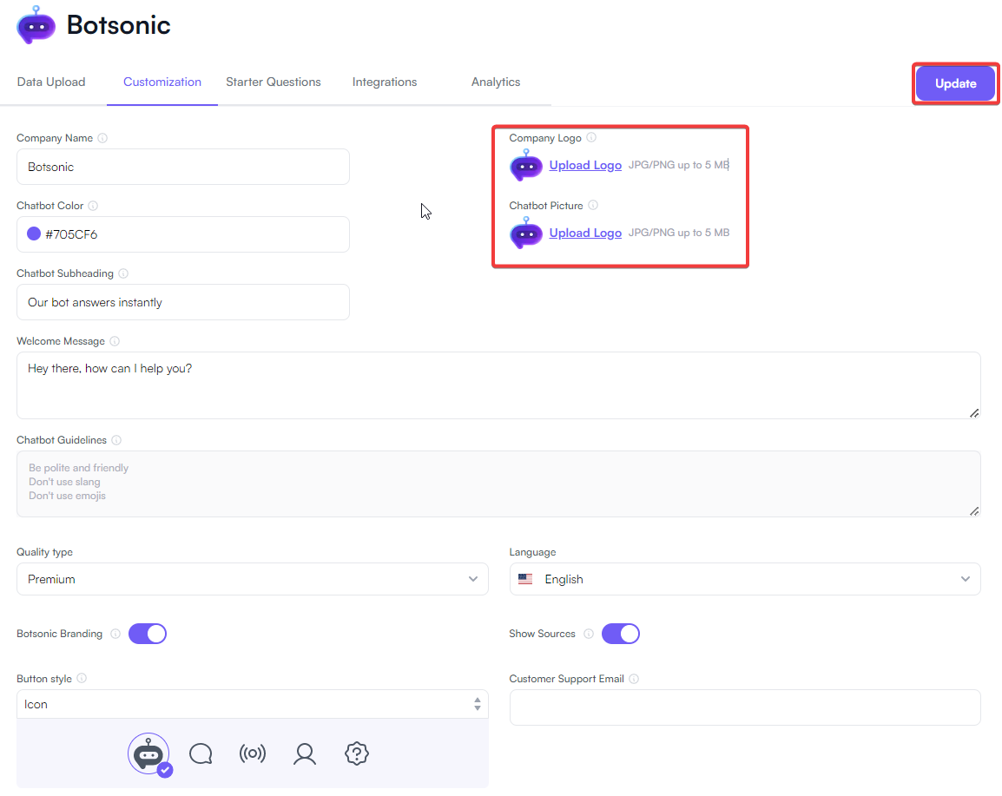Click info icon next to Company Name
The width and height of the screenshot is (1002, 796).
coord(102,138)
